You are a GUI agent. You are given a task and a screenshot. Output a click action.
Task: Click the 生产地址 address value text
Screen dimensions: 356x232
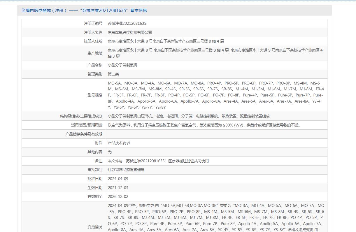tap(215, 53)
